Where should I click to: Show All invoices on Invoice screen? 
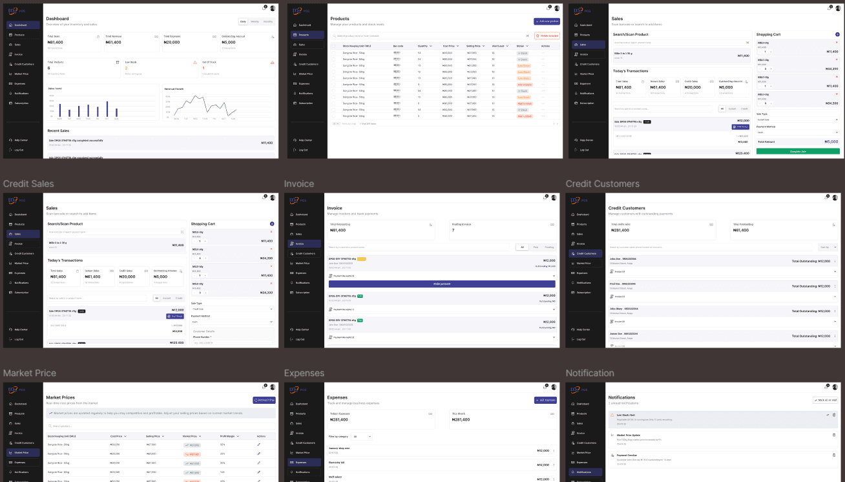[x=522, y=247]
